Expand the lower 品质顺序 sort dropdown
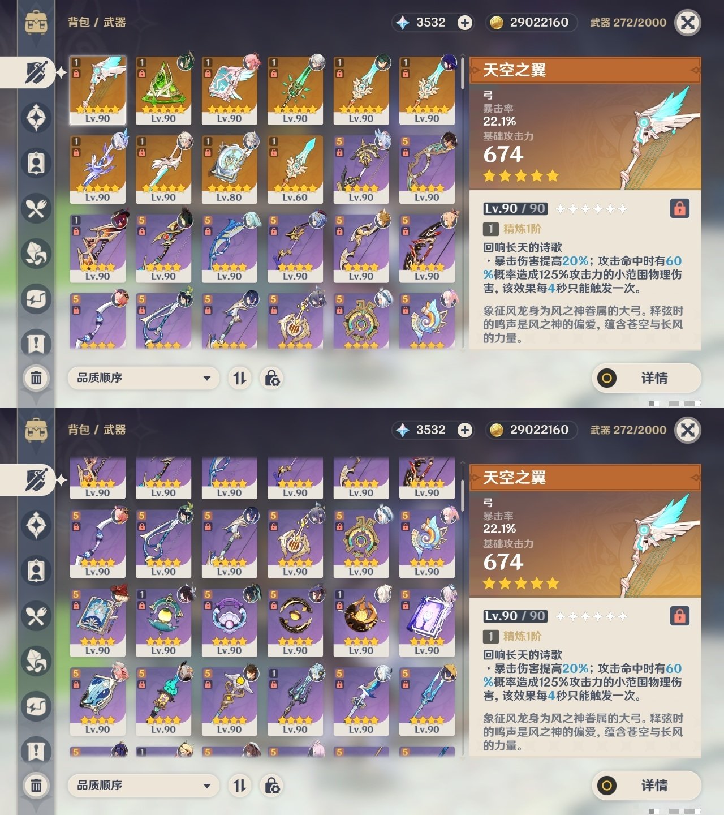Screen dimensions: 724x815 coord(143,785)
